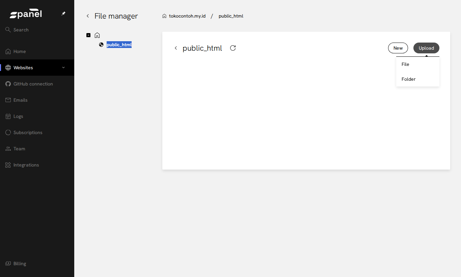
Task: Click the globe icon next to public_html in tree
Action: pos(101,45)
